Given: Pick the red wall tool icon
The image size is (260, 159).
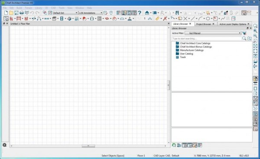Looking at the screenshot, I should coord(11,19).
